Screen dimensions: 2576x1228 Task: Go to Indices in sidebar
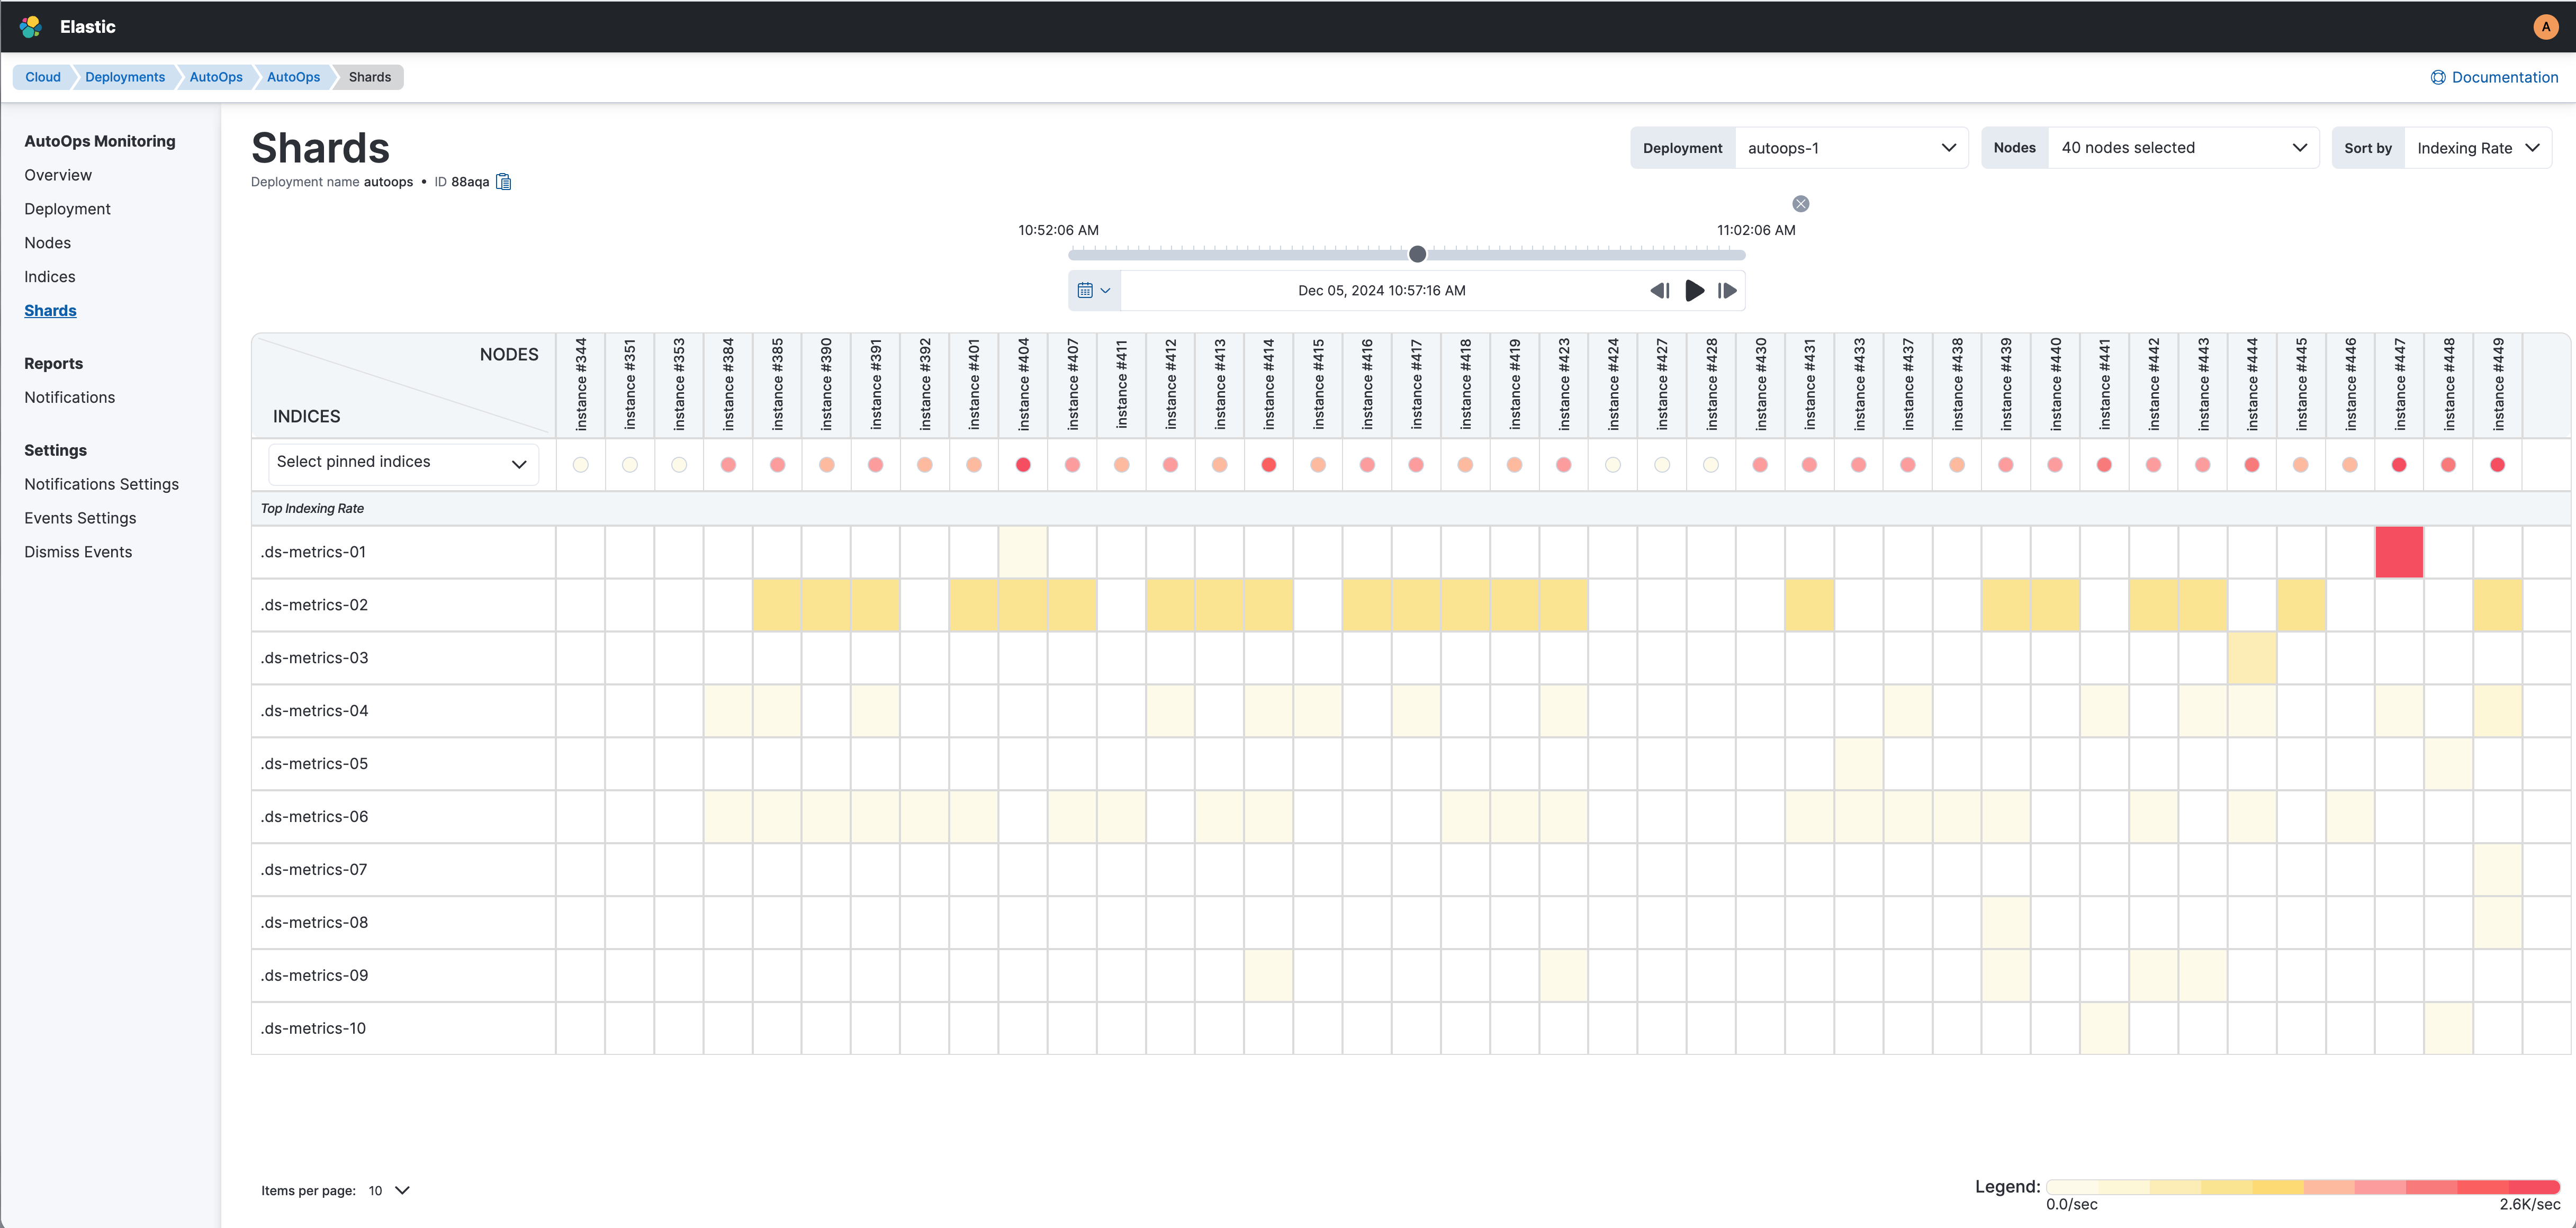[50, 277]
